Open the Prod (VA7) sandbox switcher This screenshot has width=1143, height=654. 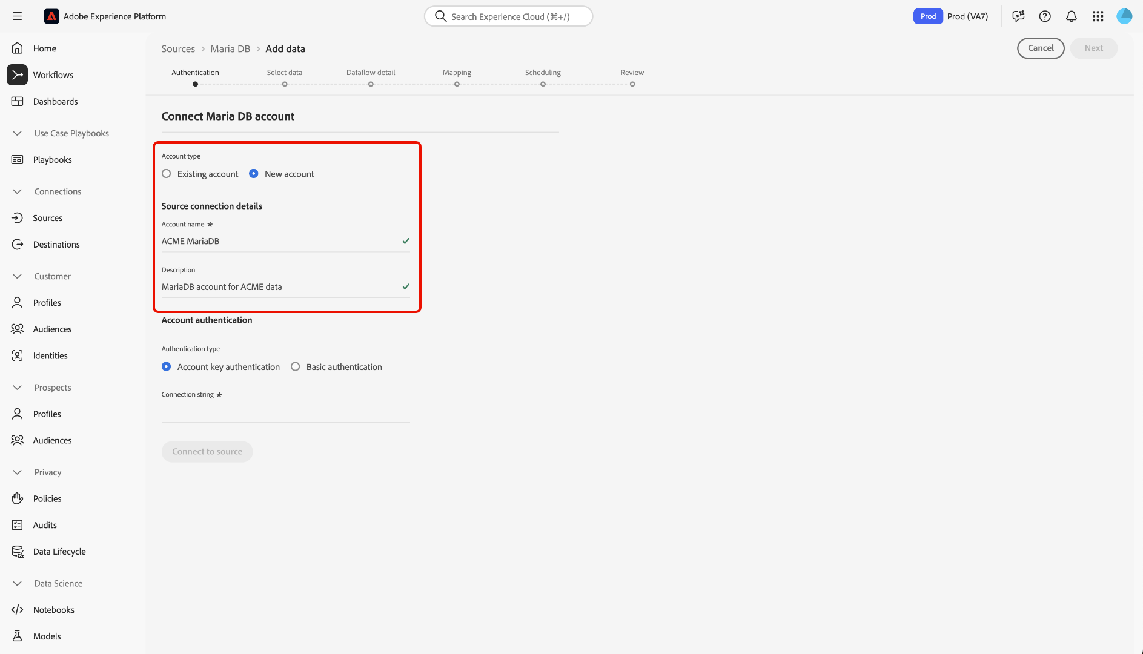click(x=967, y=16)
